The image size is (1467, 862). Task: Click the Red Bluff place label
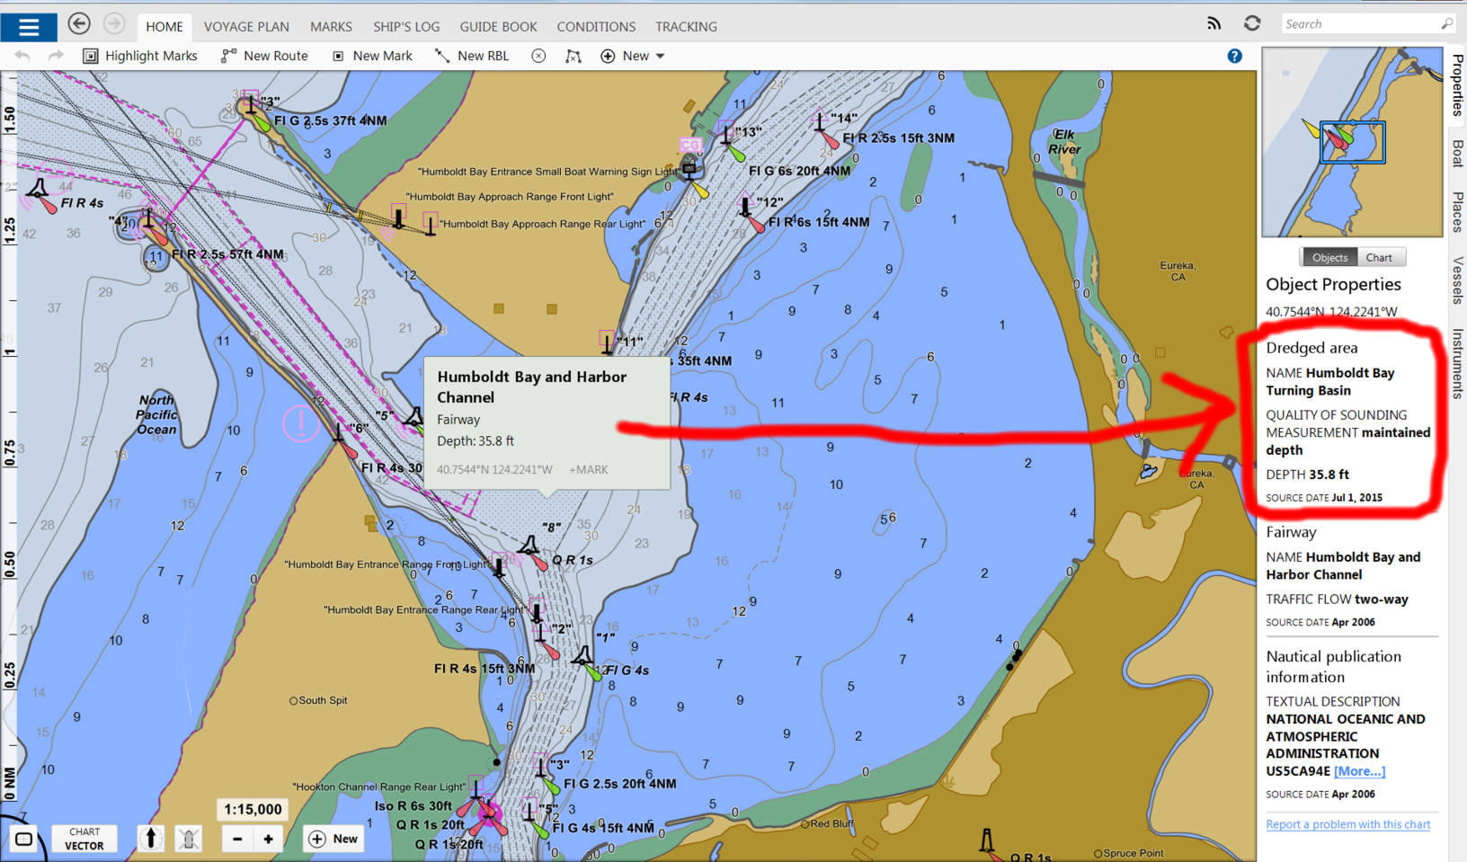tap(831, 823)
